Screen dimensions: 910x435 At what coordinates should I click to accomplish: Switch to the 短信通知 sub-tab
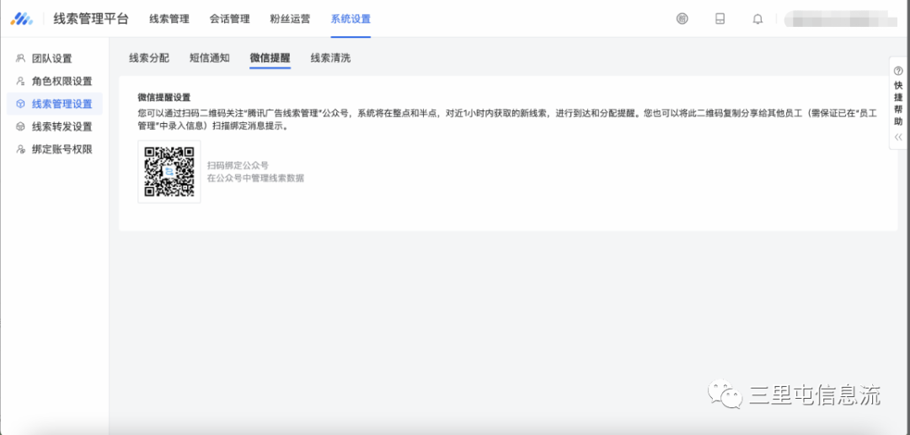[210, 57]
